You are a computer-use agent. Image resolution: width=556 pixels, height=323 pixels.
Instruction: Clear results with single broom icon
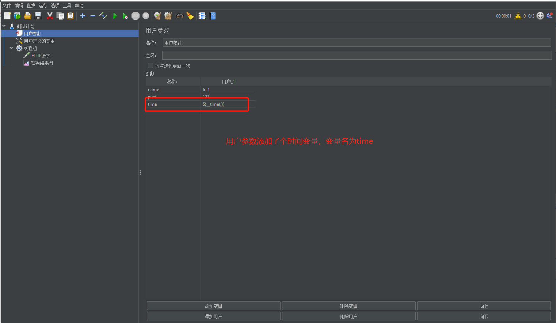[157, 16]
